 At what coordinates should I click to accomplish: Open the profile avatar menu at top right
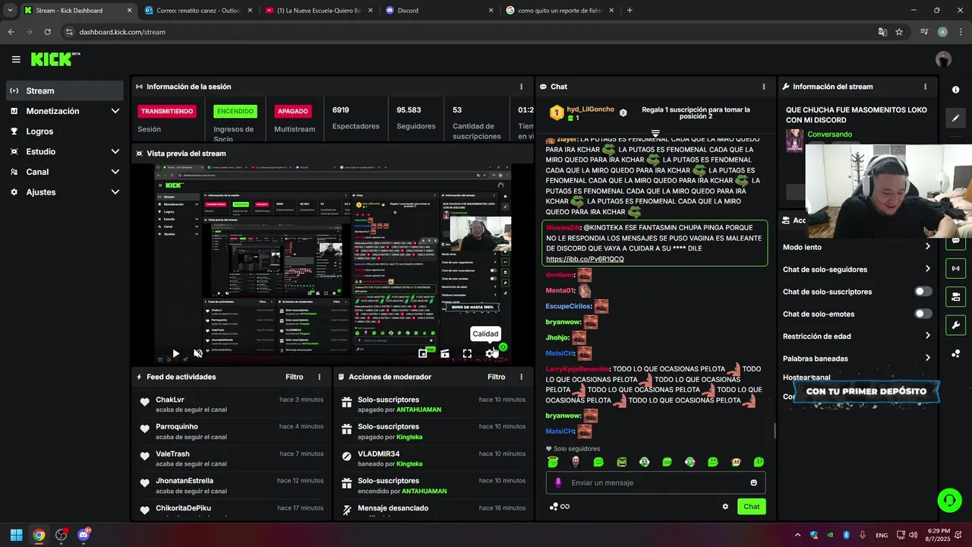943,59
